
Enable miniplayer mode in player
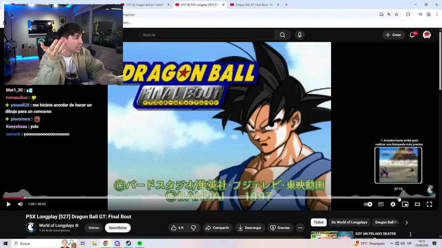405,204
